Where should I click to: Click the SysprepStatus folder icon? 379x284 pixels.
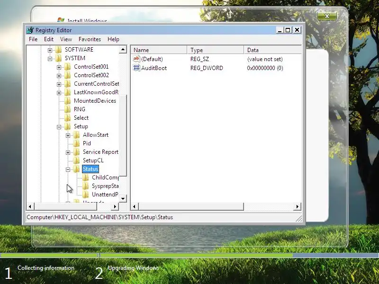(x=86, y=186)
